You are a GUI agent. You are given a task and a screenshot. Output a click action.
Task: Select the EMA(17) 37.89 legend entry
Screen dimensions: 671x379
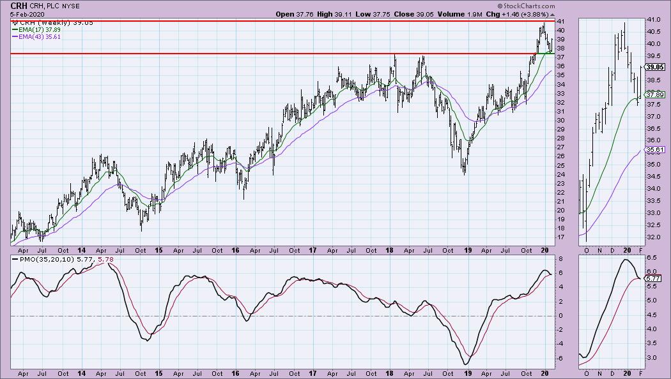(x=40, y=30)
